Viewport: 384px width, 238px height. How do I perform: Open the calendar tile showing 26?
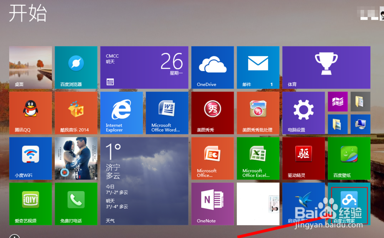pos(144,67)
